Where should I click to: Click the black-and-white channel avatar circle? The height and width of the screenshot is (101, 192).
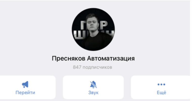point(93,29)
